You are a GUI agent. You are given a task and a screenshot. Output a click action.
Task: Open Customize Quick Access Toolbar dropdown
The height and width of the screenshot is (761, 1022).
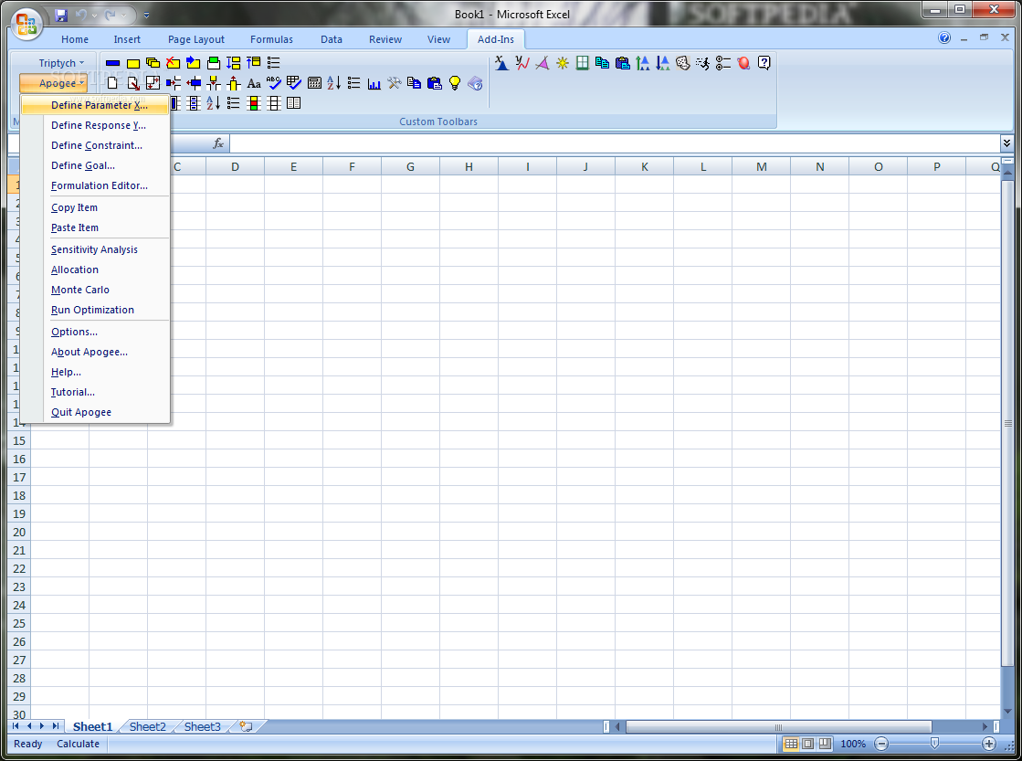click(146, 15)
